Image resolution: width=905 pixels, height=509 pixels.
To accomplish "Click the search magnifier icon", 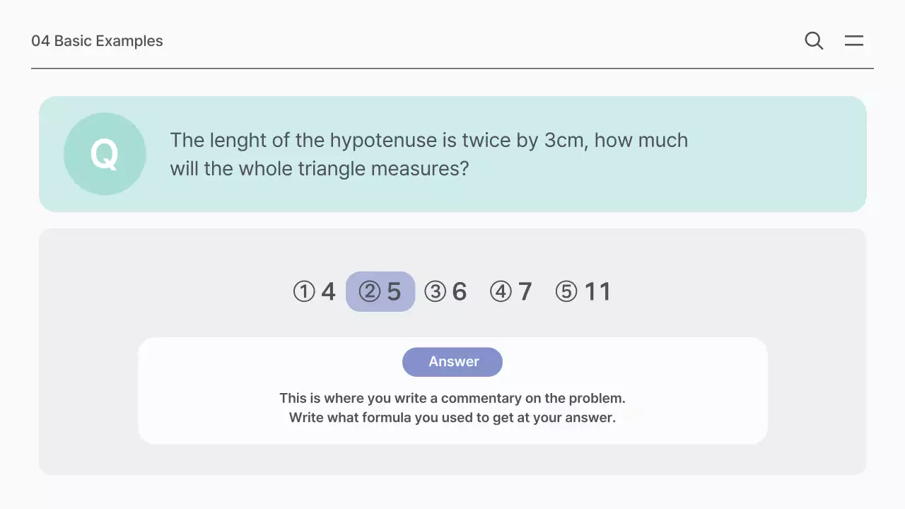I will 814,41.
